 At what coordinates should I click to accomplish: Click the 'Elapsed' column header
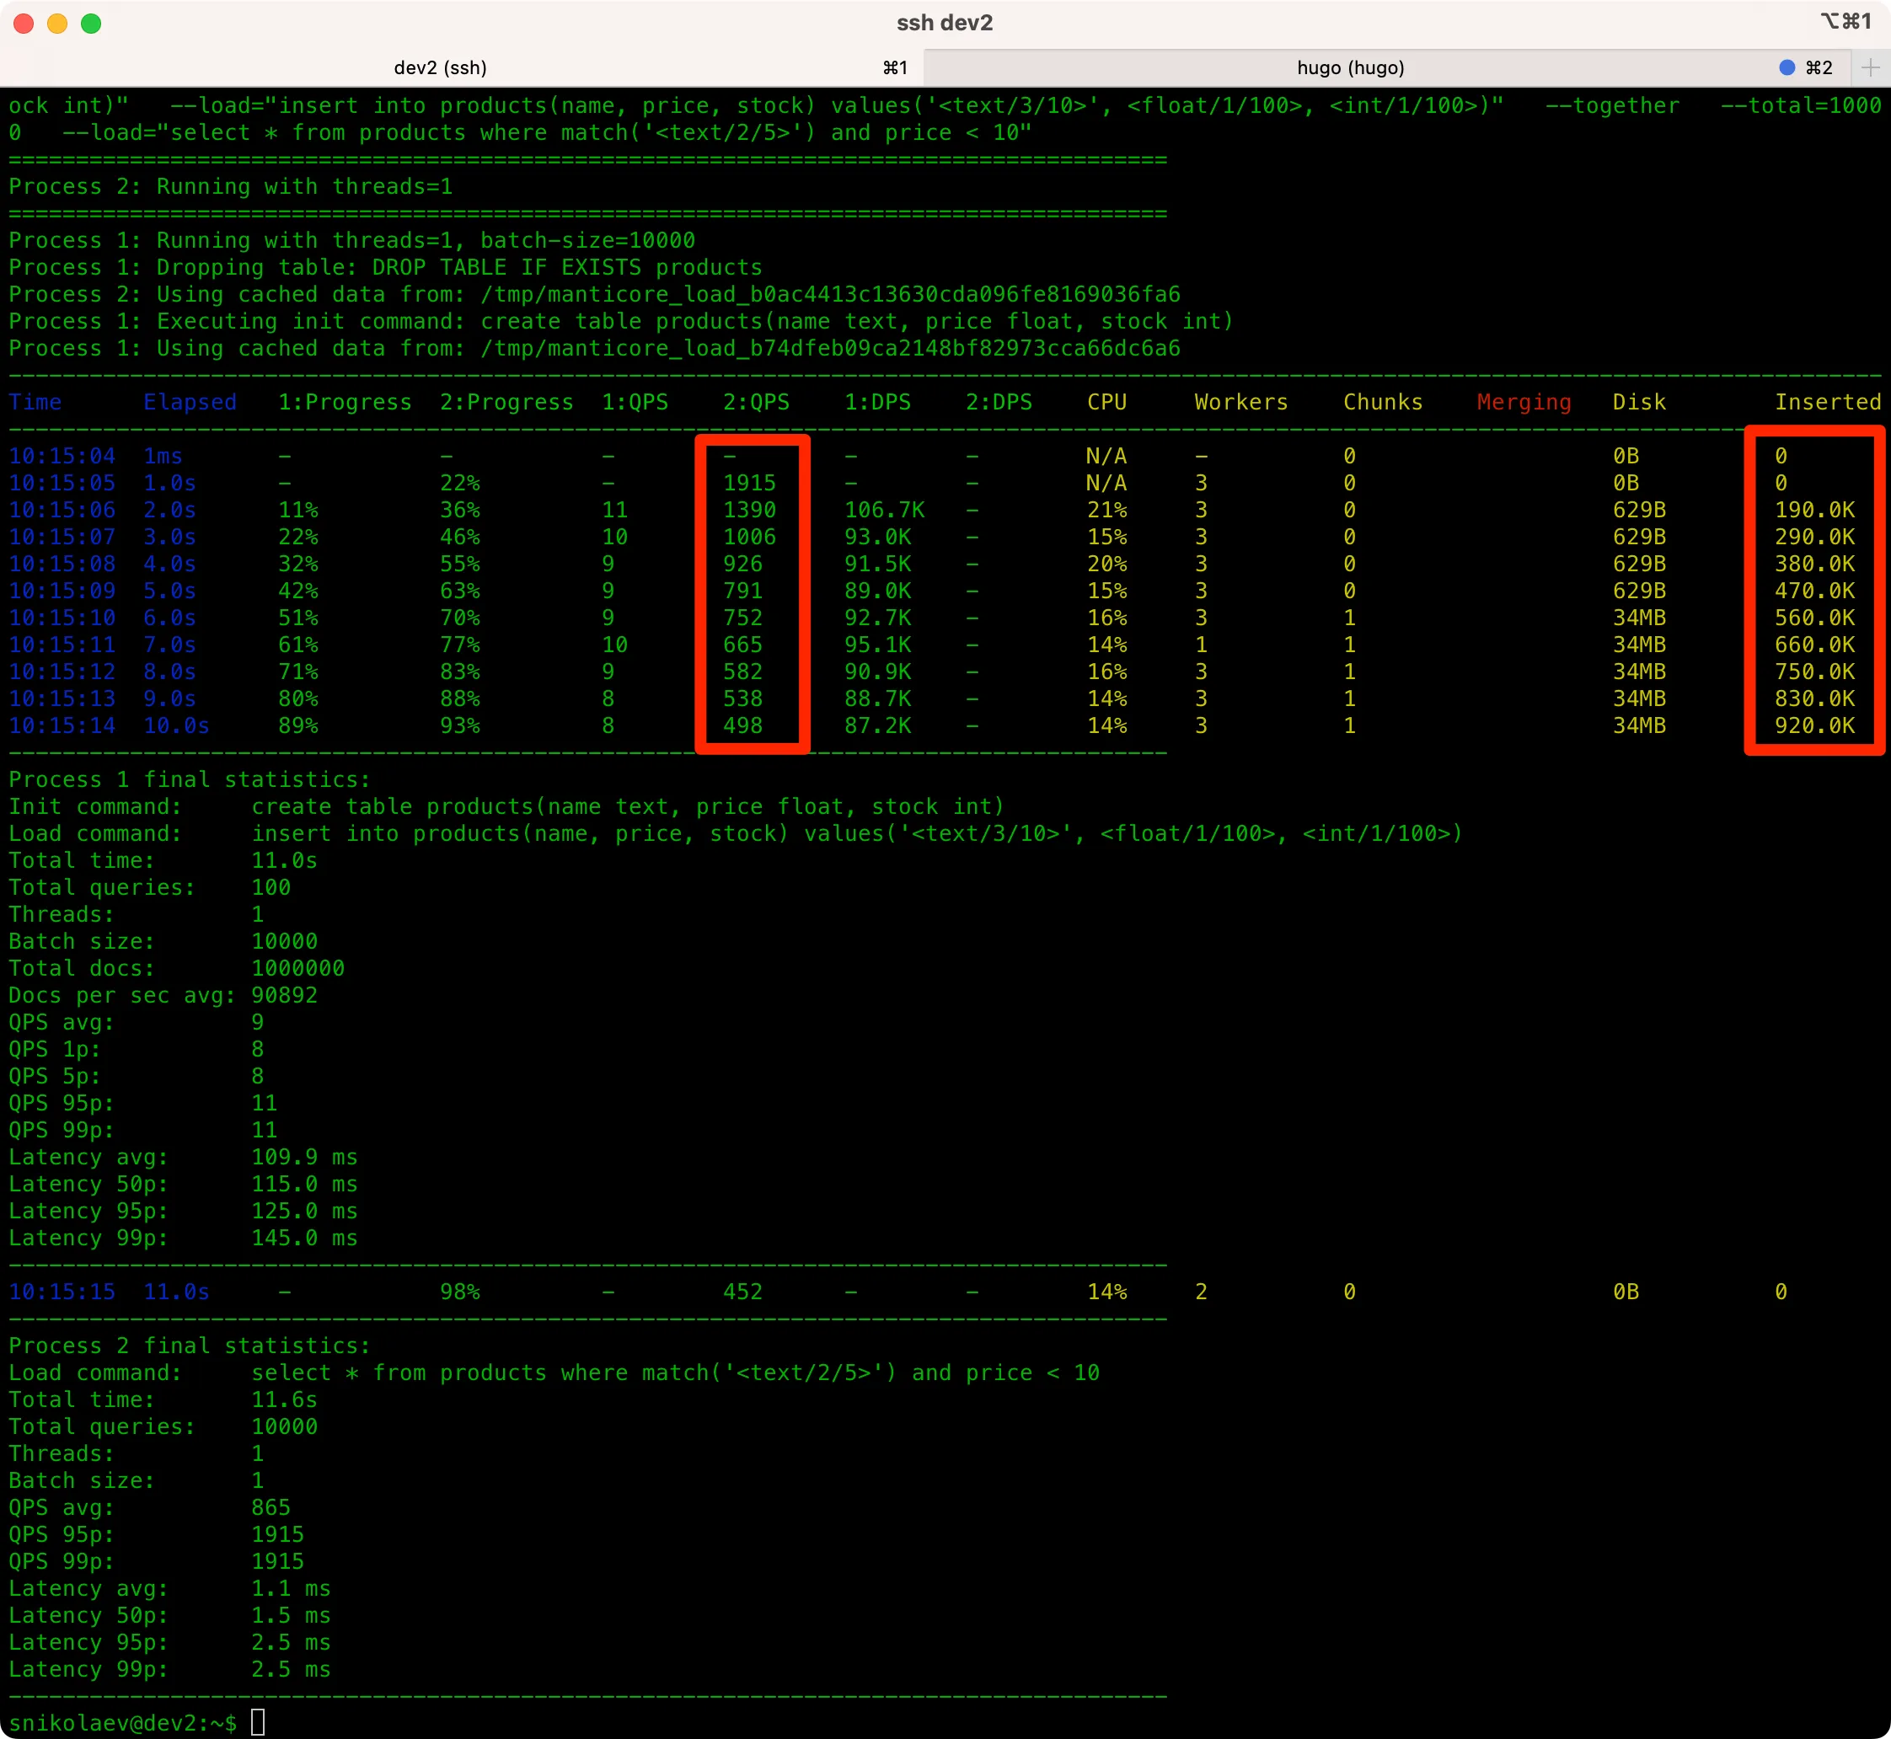190,402
